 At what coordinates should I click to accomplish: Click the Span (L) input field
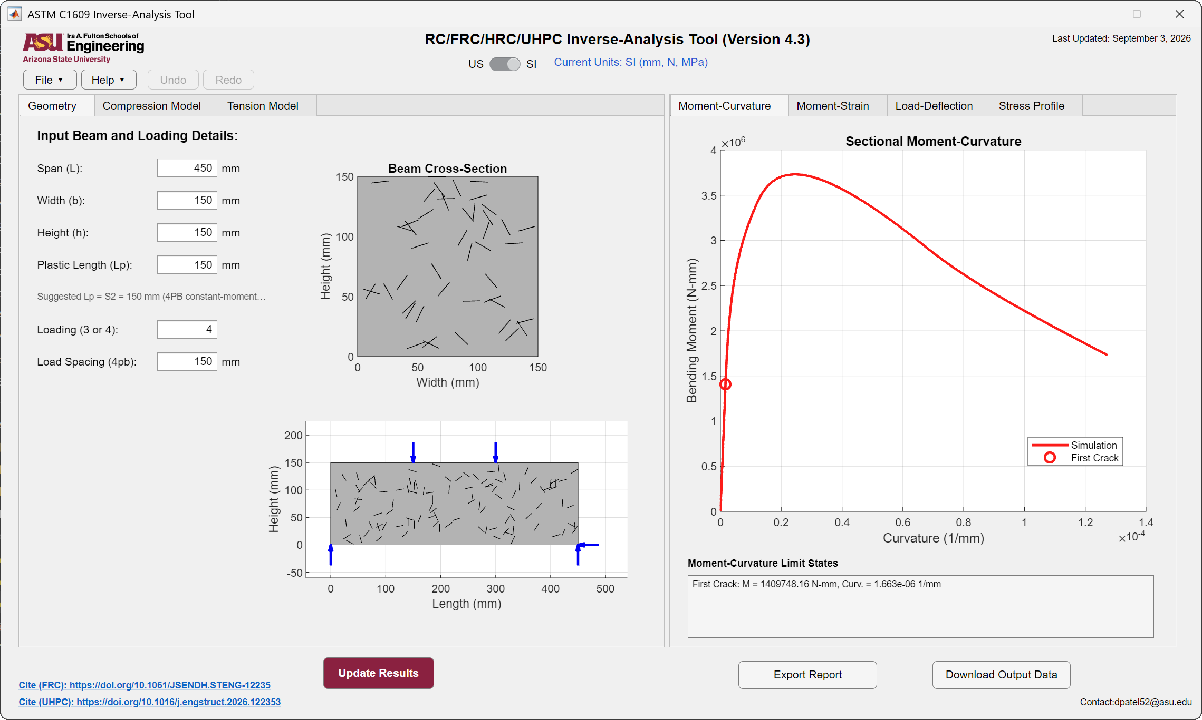pos(187,168)
